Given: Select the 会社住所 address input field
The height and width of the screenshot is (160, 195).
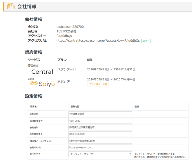Looking at the screenshot, I should (x=100, y=127).
